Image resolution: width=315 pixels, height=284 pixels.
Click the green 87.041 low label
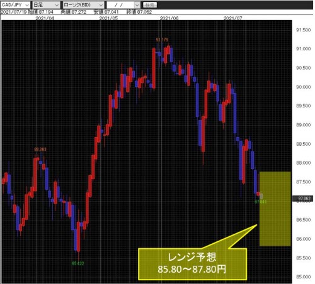click(x=261, y=202)
